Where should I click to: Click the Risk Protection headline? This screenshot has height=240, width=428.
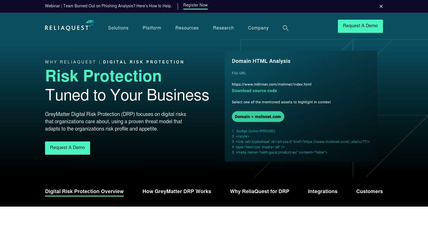pos(103,76)
